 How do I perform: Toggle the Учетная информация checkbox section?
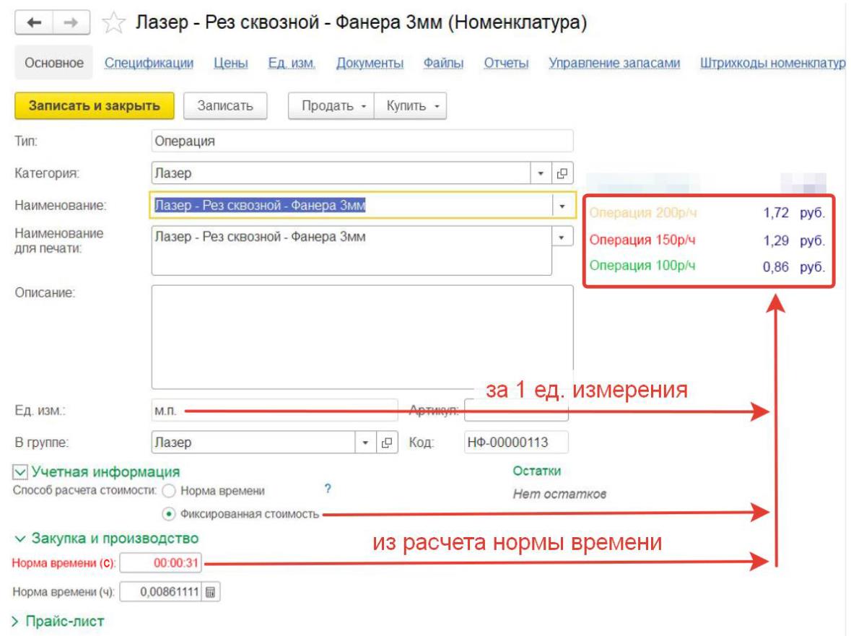click(x=20, y=471)
